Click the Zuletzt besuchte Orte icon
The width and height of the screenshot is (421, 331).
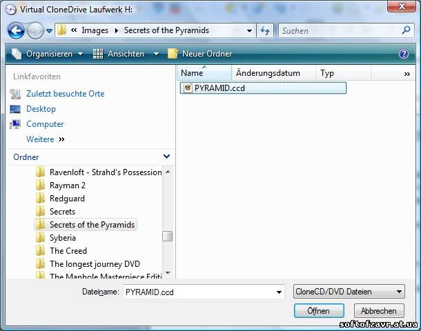pos(15,94)
